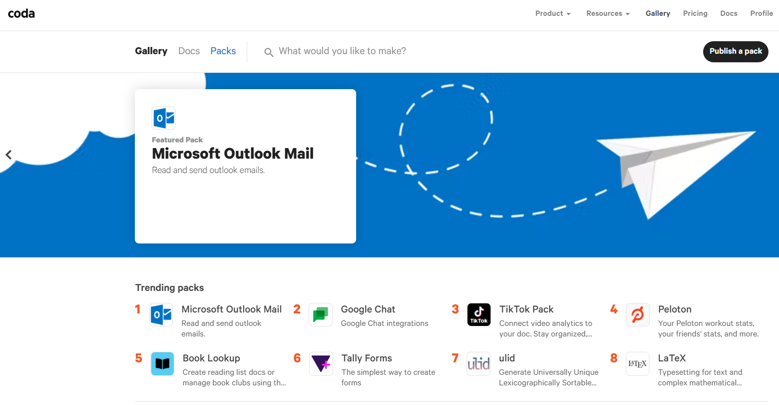
Task: Open the Microsoft Outlook Mail trending link
Action: 231,309
